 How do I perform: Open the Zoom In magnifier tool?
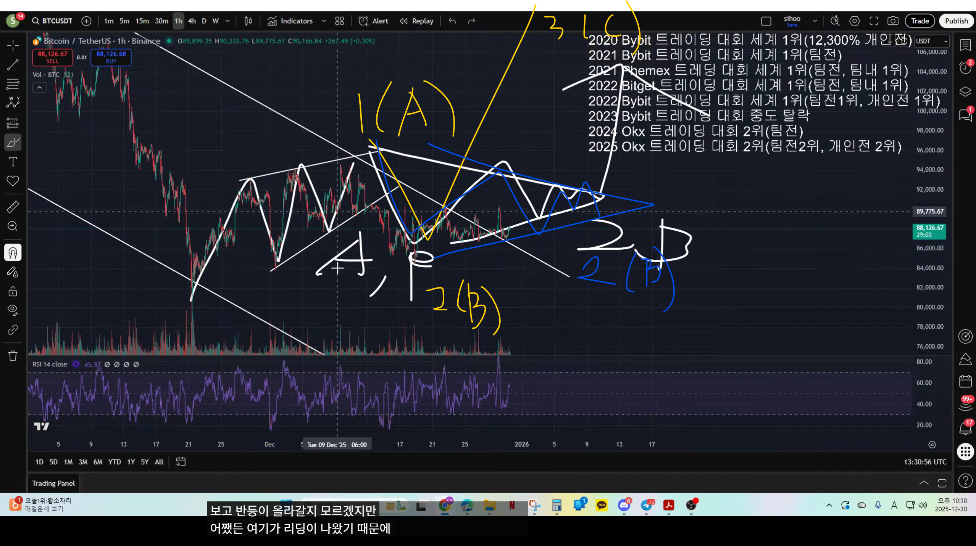click(13, 226)
